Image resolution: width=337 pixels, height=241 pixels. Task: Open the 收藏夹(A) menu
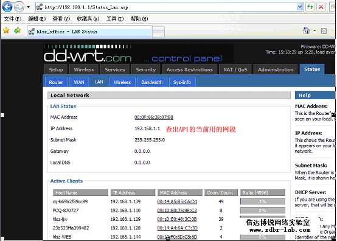(x=88, y=19)
